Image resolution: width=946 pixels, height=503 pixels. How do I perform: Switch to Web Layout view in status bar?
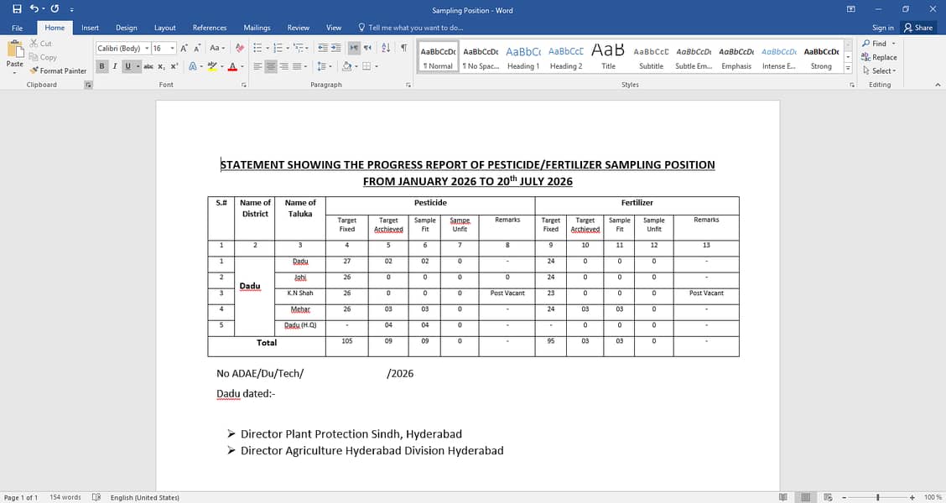(x=828, y=497)
